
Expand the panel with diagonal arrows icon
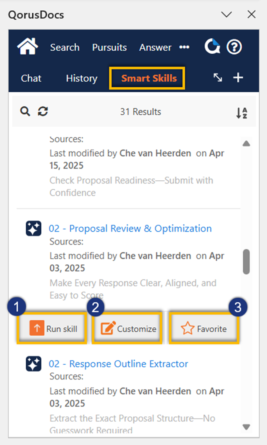(218, 78)
